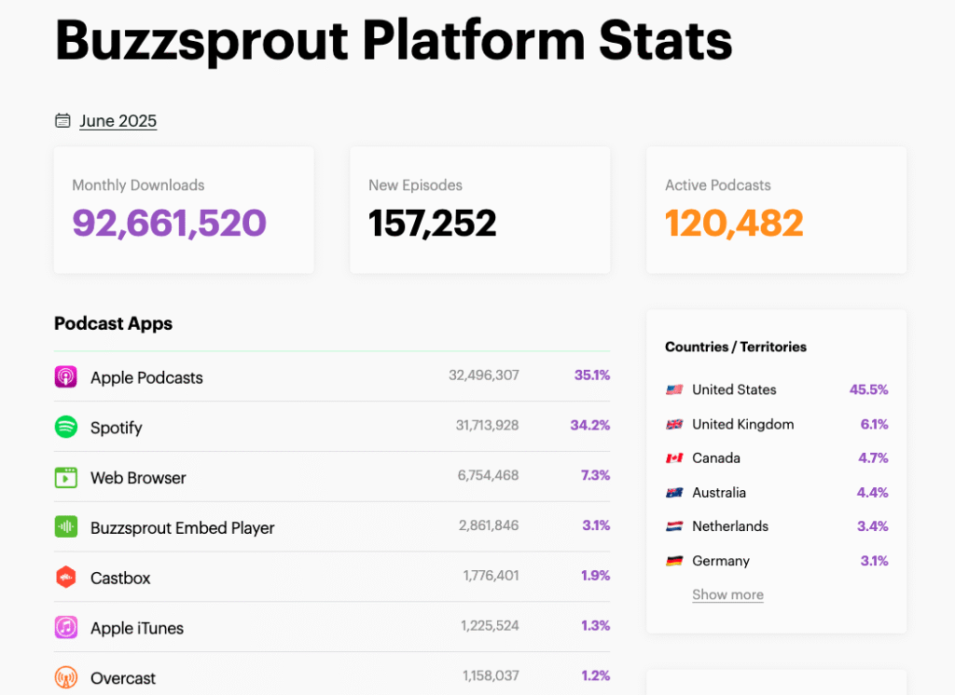Click the Apple Podcasts app icon
The image size is (955, 695).
click(x=66, y=376)
